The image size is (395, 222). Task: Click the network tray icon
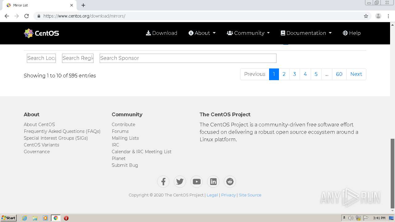[358, 218]
